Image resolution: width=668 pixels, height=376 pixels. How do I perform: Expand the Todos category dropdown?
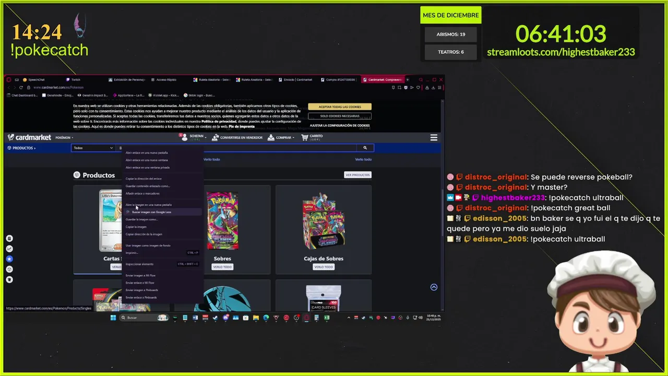click(93, 148)
